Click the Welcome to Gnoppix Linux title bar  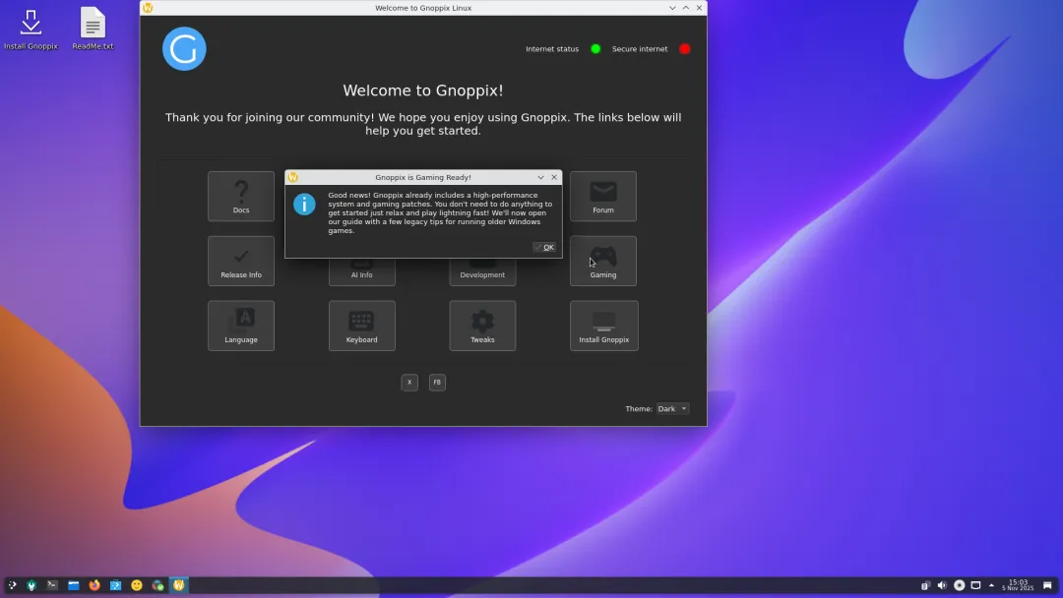423,8
